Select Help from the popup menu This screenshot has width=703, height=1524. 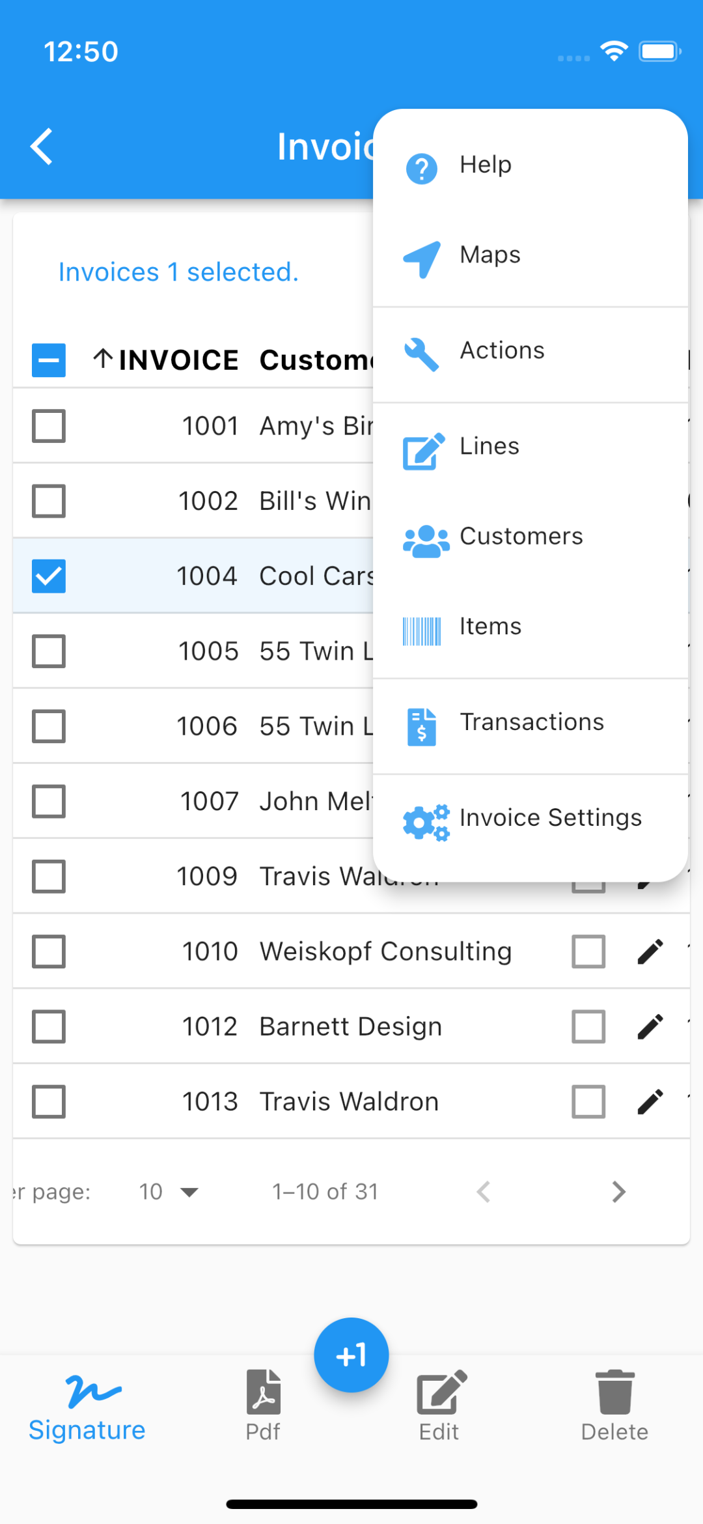[x=531, y=165]
